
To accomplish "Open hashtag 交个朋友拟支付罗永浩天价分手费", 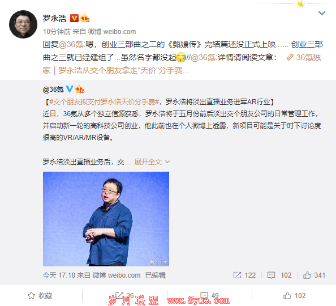I will pyautogui.click(x=104, y=102).
